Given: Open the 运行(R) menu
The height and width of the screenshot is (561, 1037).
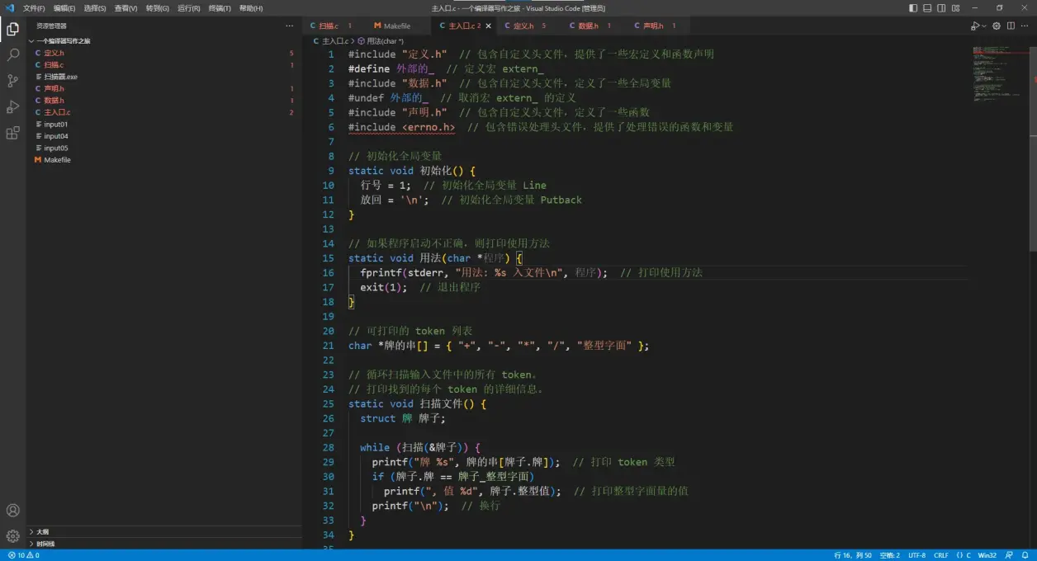Looking at the screenshot, I should [188, 7].
